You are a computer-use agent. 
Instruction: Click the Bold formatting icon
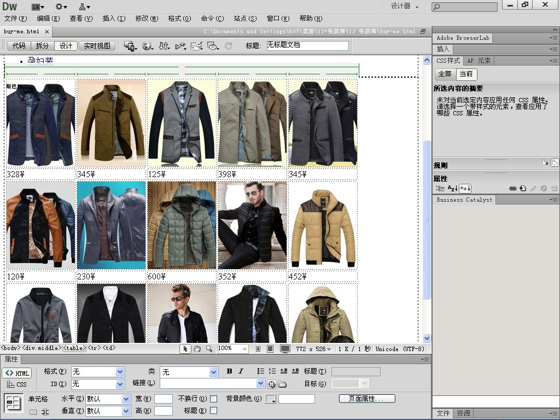(230, 371)
